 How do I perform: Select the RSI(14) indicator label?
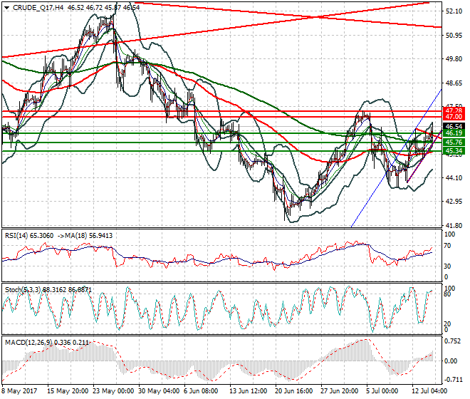click(17, 236)
